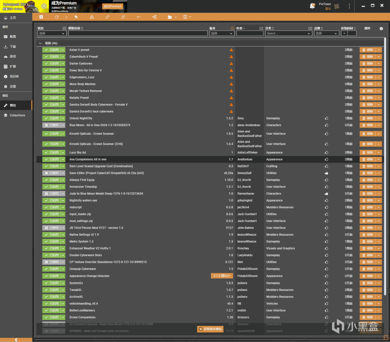Click group-by list icon next to 状态 column
Viewport: 390px width, 342px height.
pos(65,28)
